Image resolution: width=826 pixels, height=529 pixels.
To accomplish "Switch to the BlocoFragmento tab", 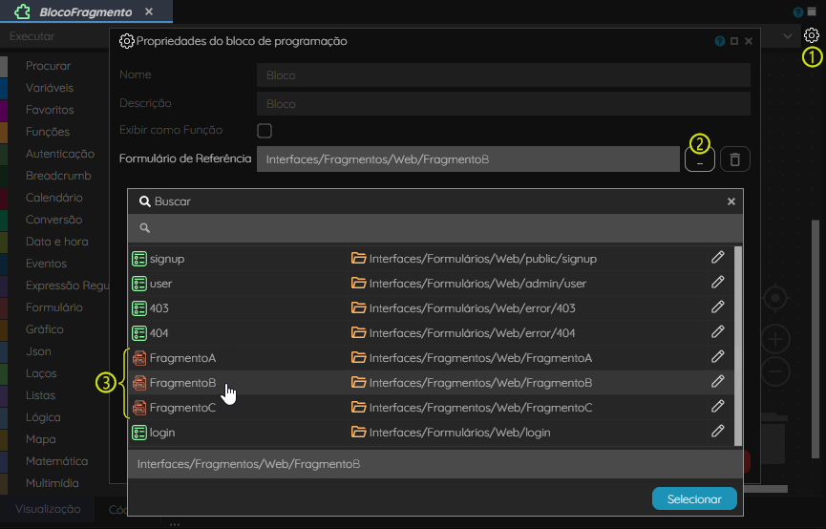I will [86, 11].
